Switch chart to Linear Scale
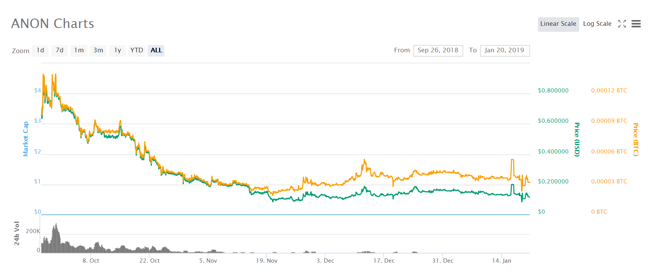The image size is (658, 274). [x=558, y=24]
